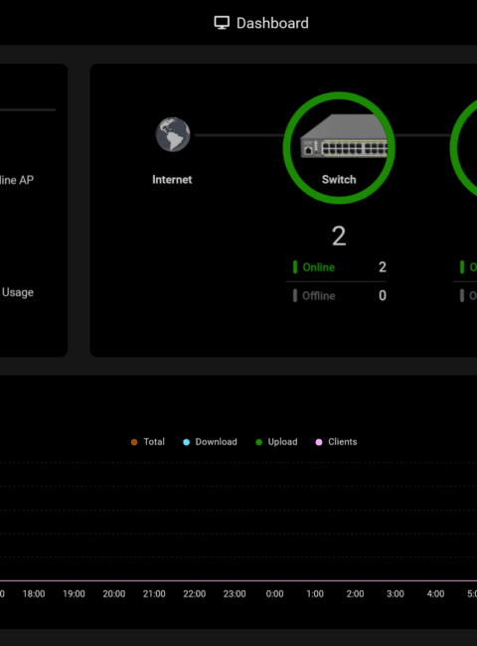Click the Dashboard title text
477x646 pixels.
(x=272, y=23)
